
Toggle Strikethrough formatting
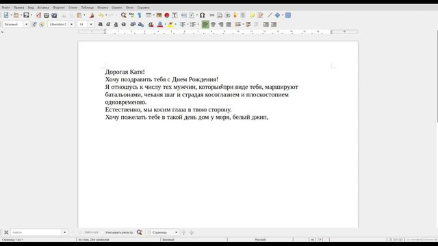coord(124,25)
